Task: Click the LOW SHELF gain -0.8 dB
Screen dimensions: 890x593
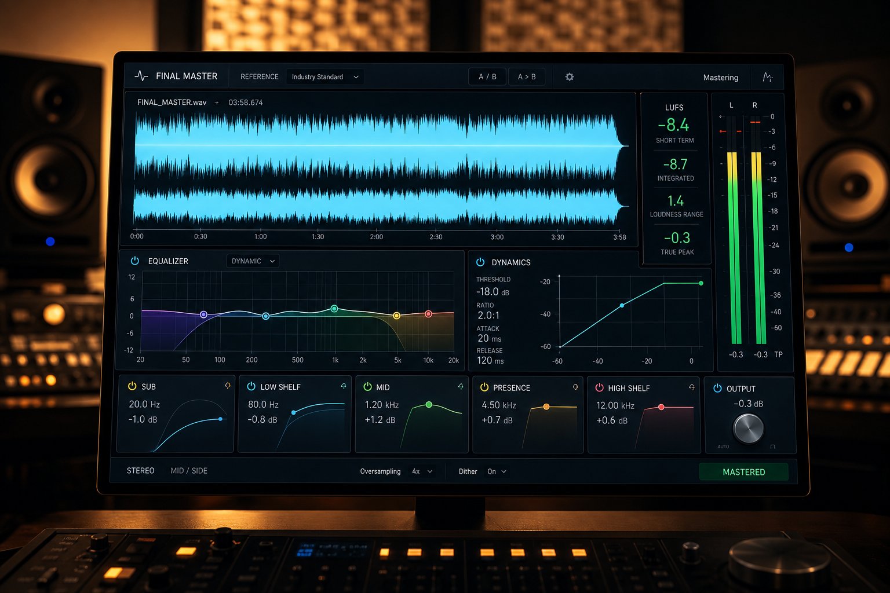Action: point(262,419)
